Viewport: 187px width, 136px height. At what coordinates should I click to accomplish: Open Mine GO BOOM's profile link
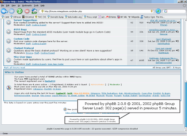click(81, 93)
